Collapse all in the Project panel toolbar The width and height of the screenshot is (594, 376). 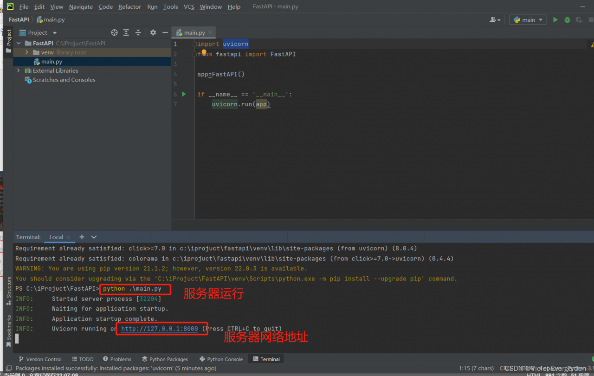click(x=138, y=32)
